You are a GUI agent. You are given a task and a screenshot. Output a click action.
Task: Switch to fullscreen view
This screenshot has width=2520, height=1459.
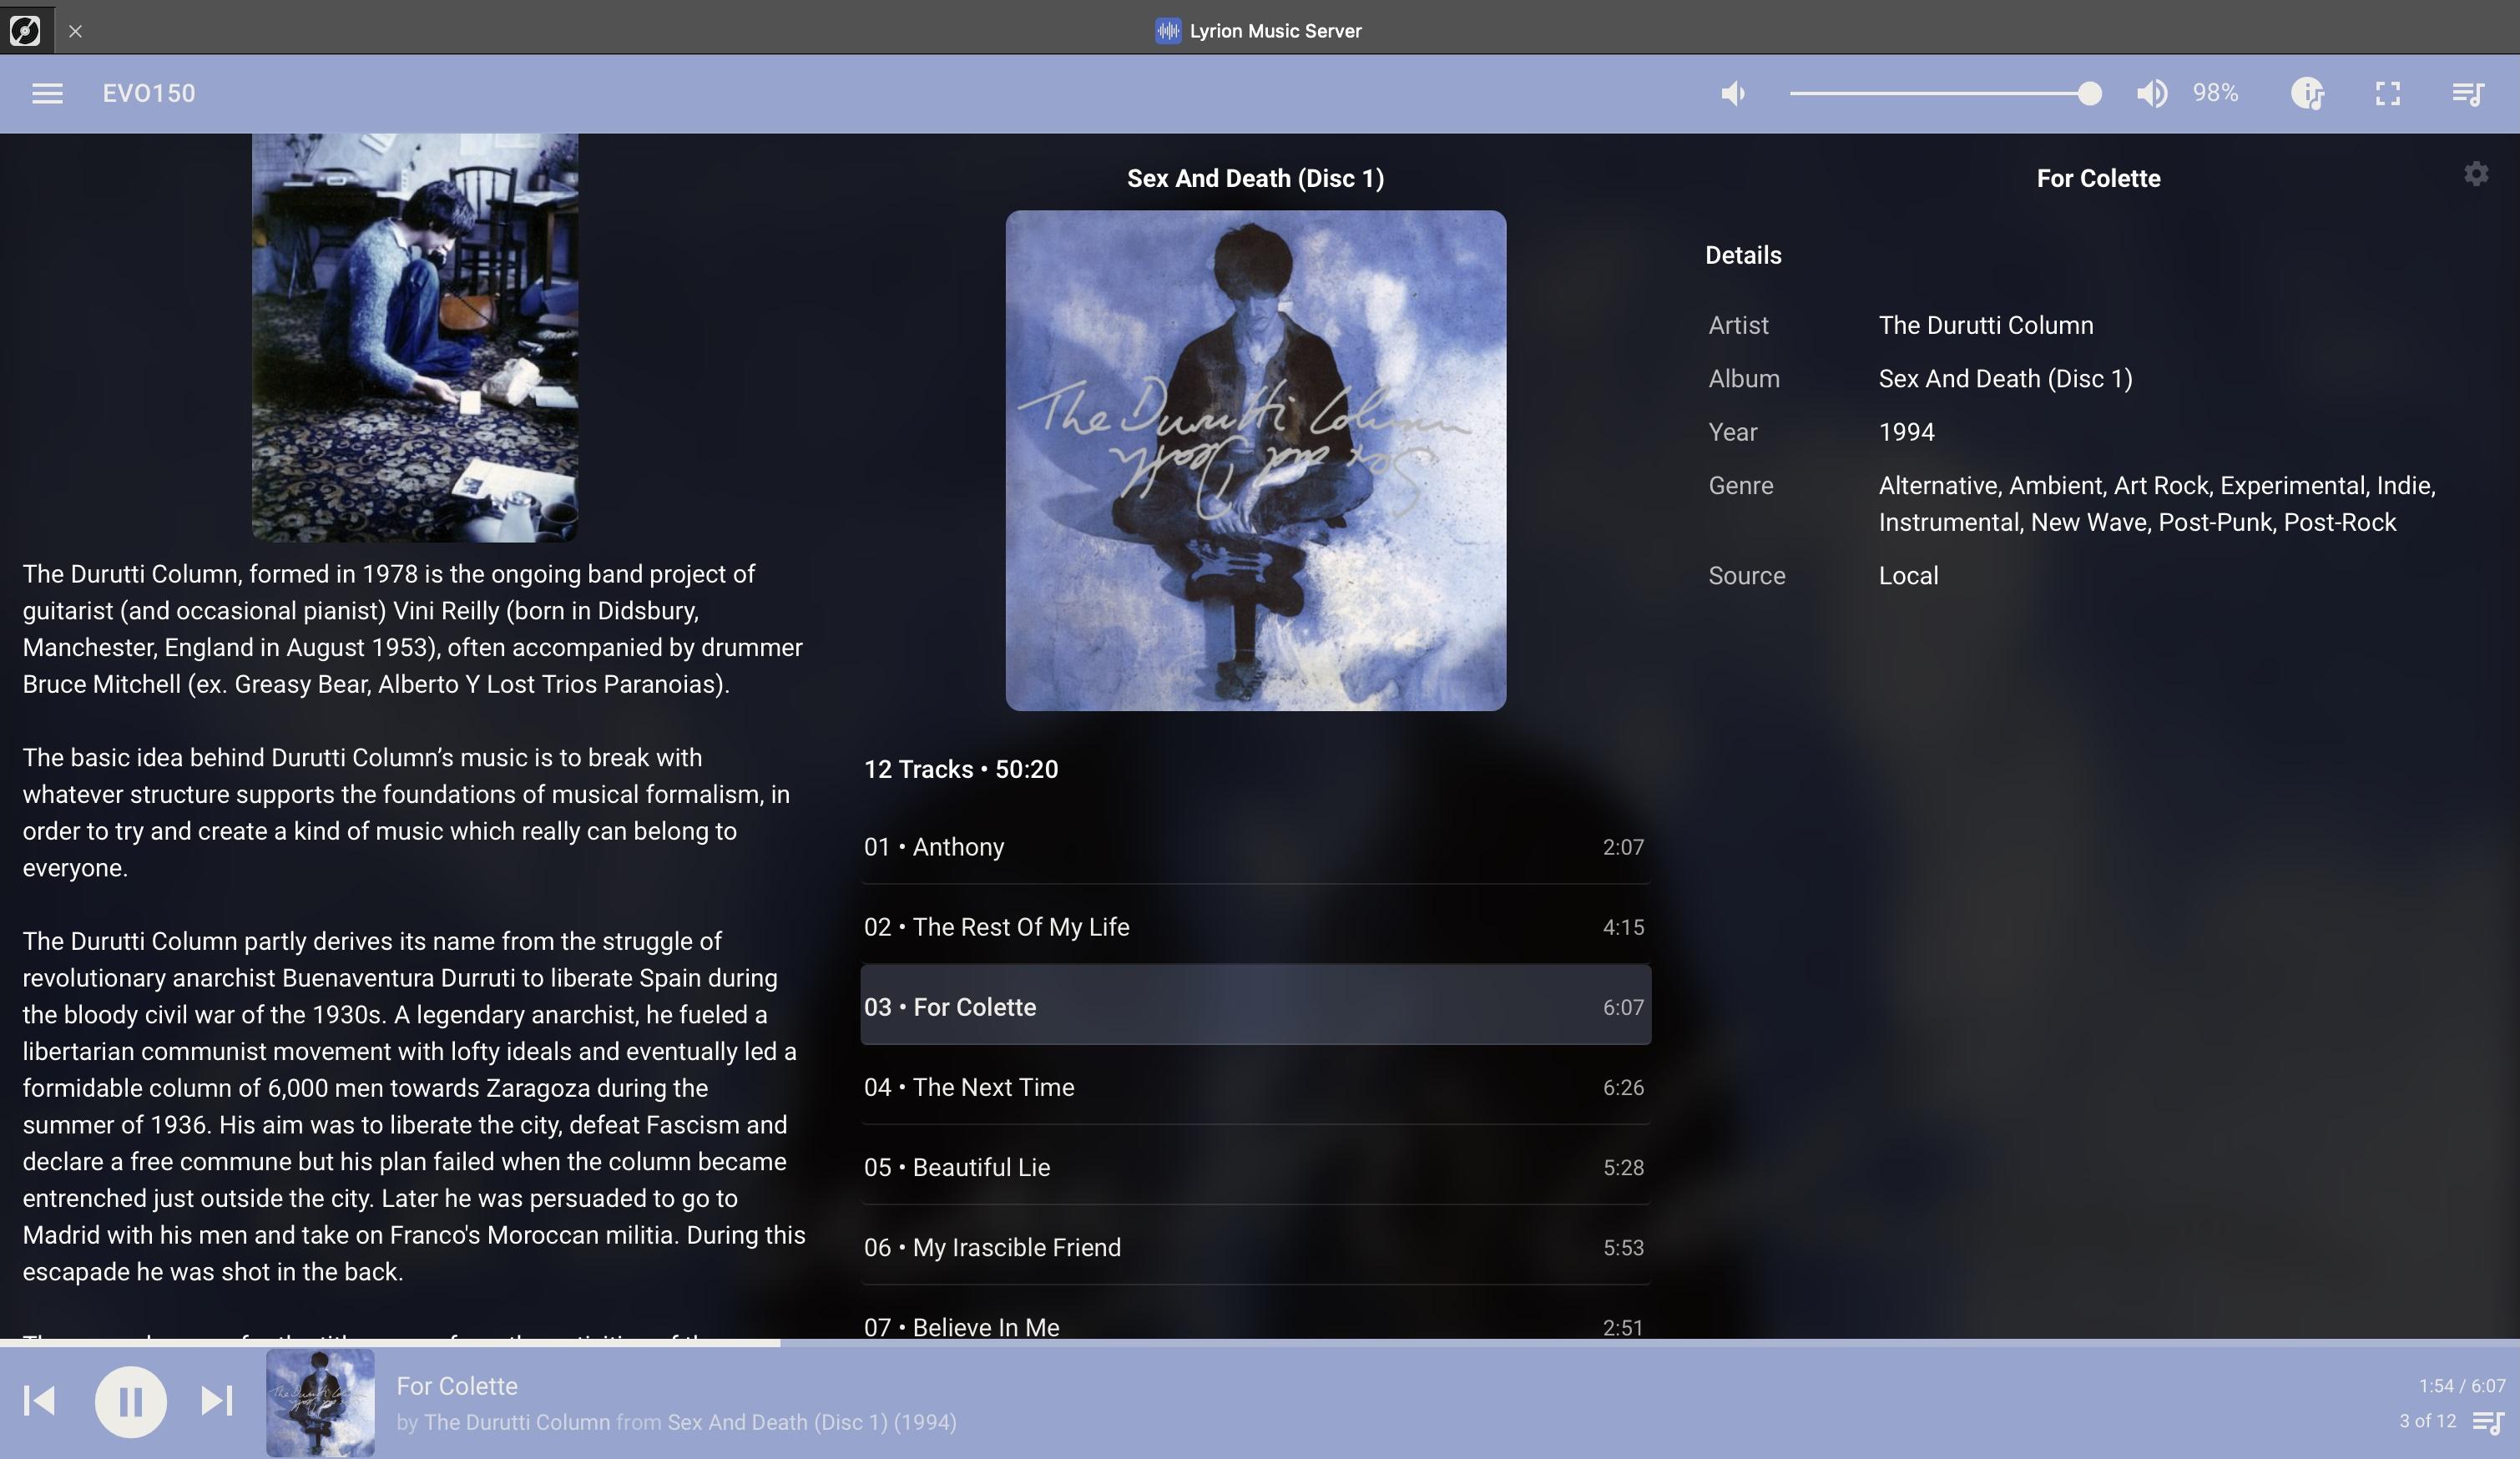point(2388,93)
